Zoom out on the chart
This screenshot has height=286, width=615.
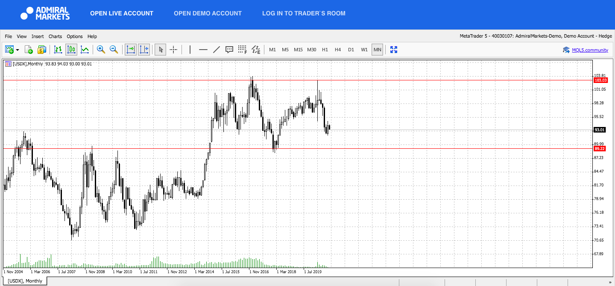[114, 50]
